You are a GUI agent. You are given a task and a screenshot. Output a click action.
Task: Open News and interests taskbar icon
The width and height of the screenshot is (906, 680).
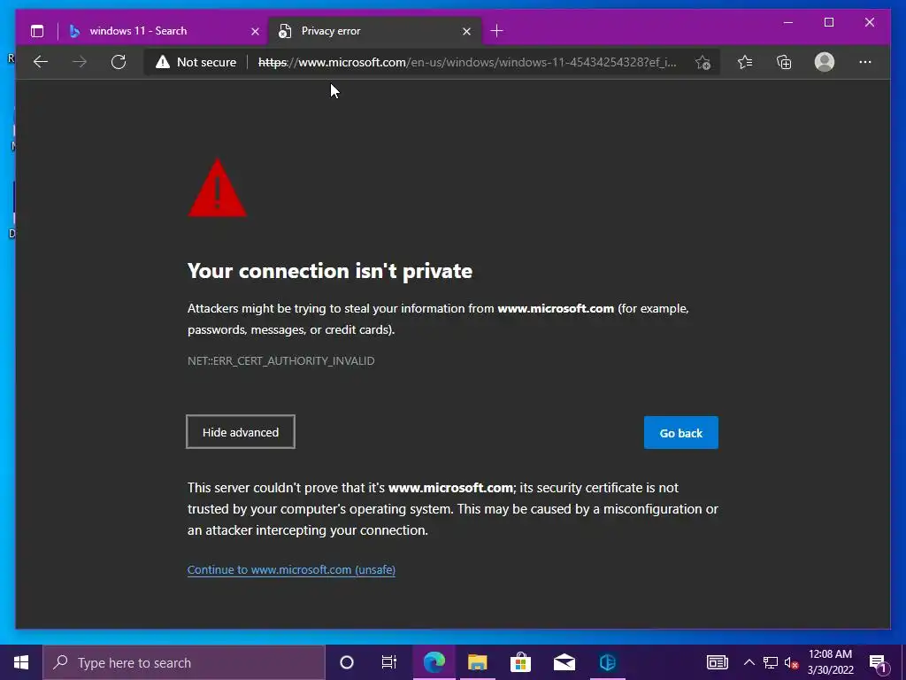click(717, 662)
